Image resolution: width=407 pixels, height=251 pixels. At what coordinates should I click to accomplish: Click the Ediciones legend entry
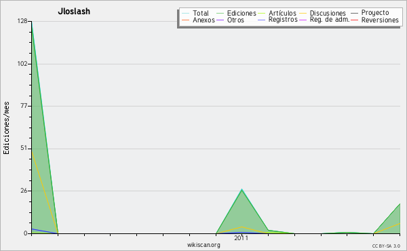241,13
